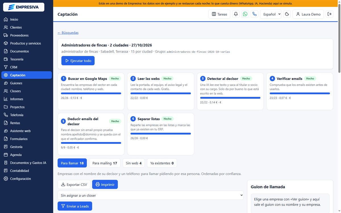Switch to Ya existentes tab
The image size is (341, 213).
[x=162, y=163]
